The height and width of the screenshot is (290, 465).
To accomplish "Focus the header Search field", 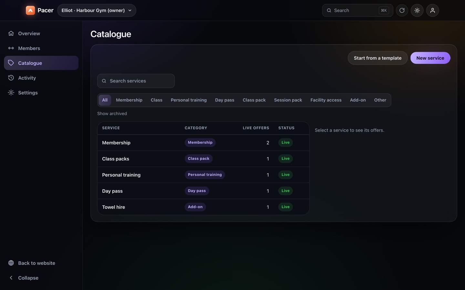I will pos(357,10).
